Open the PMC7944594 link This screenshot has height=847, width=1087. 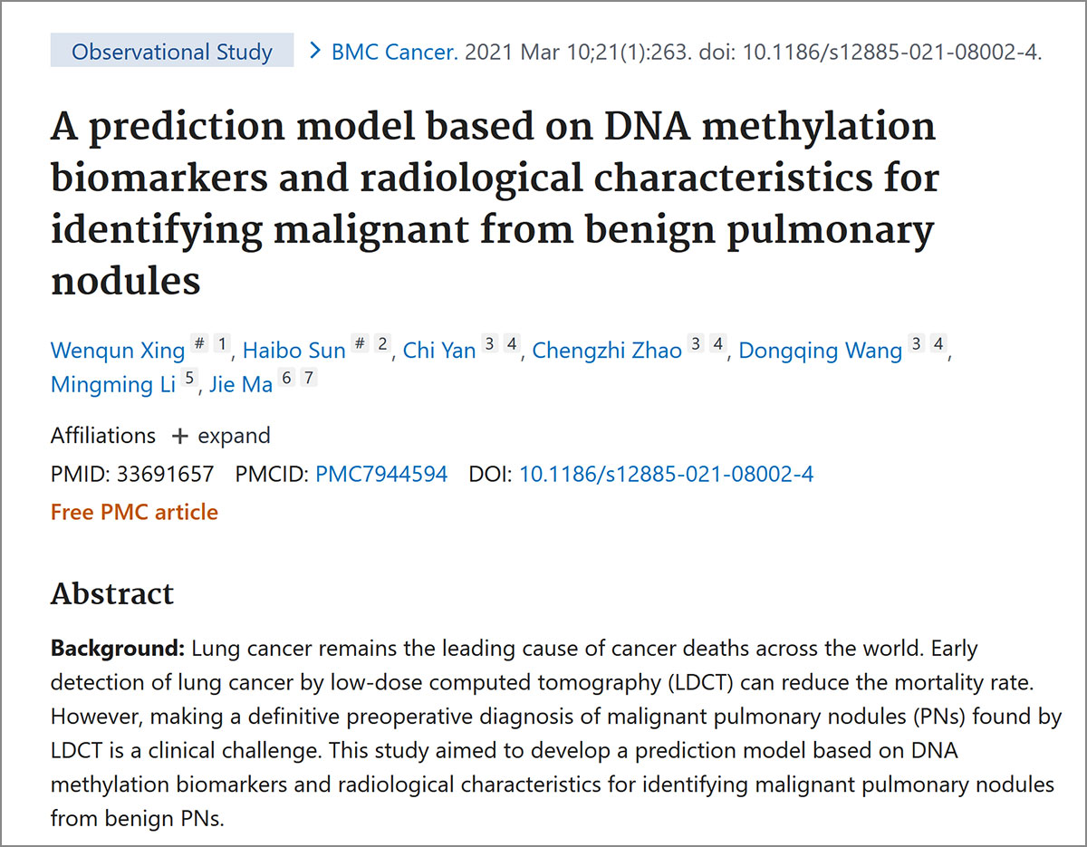click(381, 474)
